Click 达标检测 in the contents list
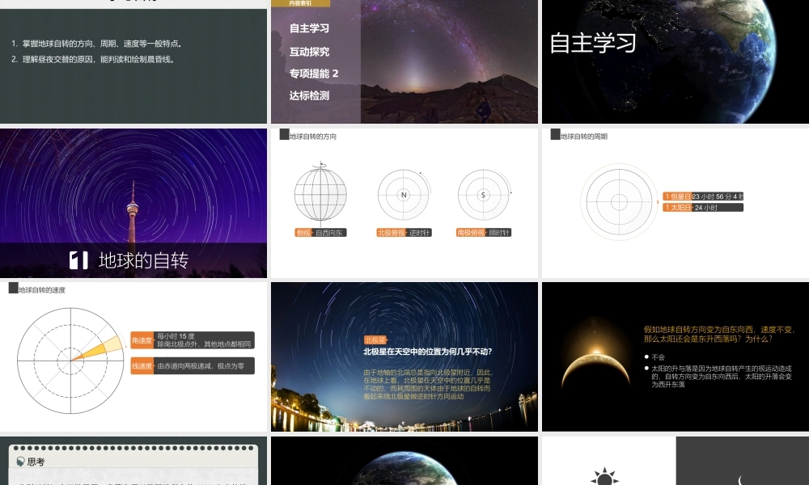Screen dimensions: 809x485 (309, 96)
